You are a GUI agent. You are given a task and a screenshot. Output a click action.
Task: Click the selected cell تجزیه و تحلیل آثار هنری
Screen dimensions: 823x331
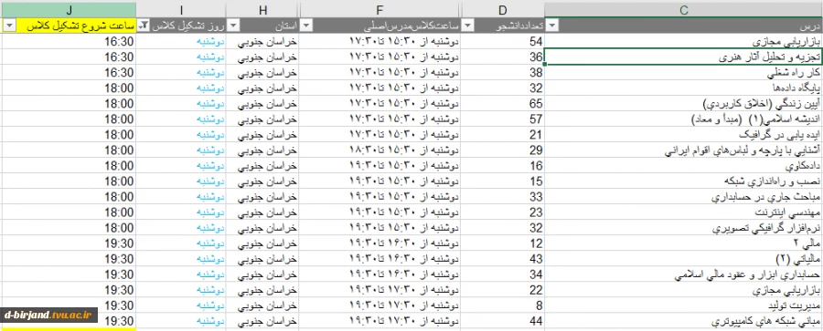(x=684, y=57)
